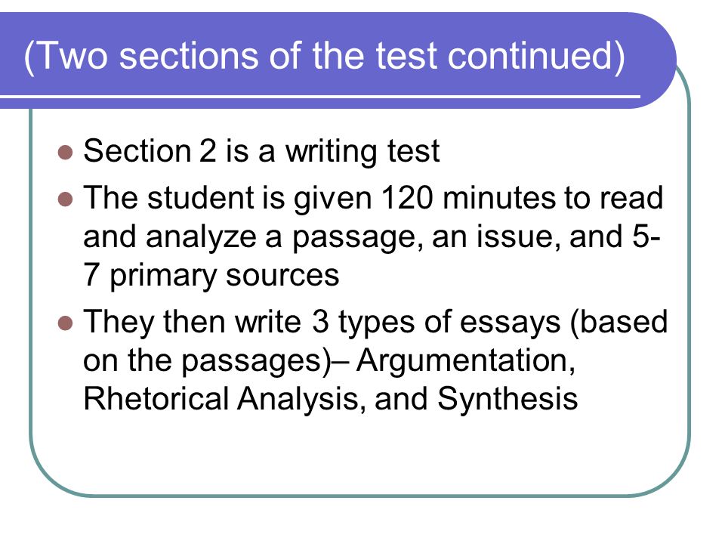
Task: Click the word Synthesis
Action: tap(507, 400)
